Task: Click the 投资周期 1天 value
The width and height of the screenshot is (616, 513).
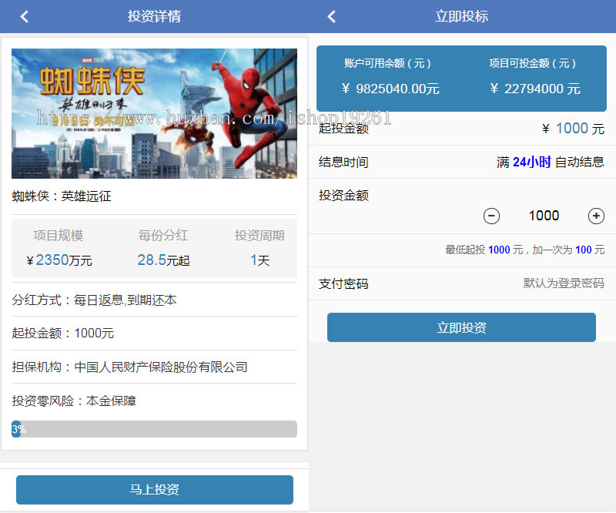Action: (259, 260)
